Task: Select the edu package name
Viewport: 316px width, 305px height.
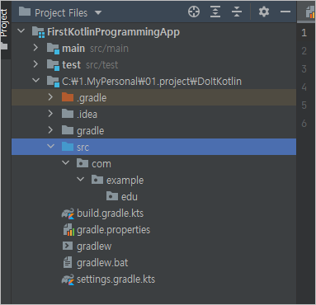Action: 130,197
